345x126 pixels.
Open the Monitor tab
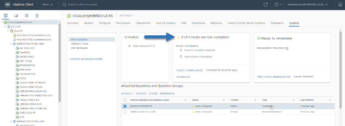[89, 23]
